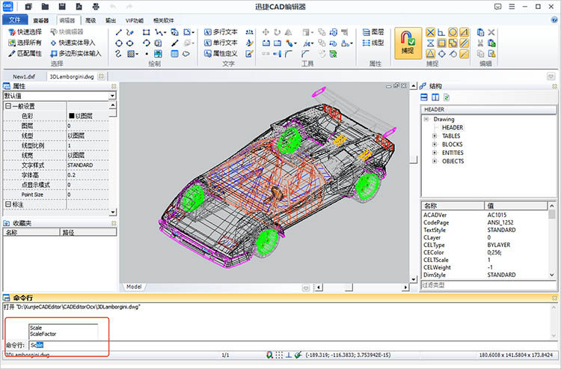This screenshot has width=561, height=369.
Task: Open the 图层 layers tool
Action: click(372, 32)
